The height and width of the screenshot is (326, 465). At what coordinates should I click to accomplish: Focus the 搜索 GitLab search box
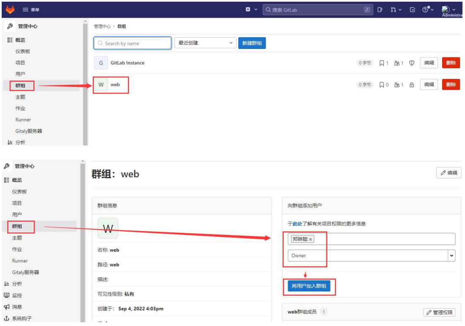click(318, 10)
